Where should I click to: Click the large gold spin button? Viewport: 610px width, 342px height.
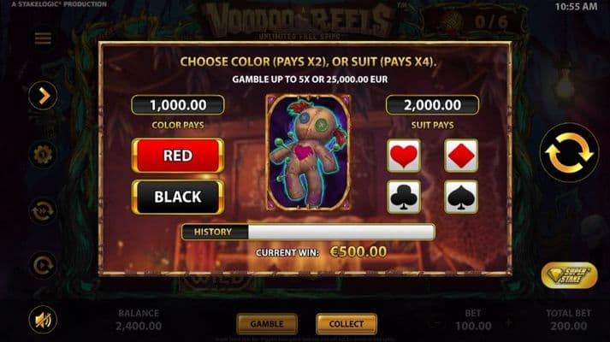pos(569,153)
